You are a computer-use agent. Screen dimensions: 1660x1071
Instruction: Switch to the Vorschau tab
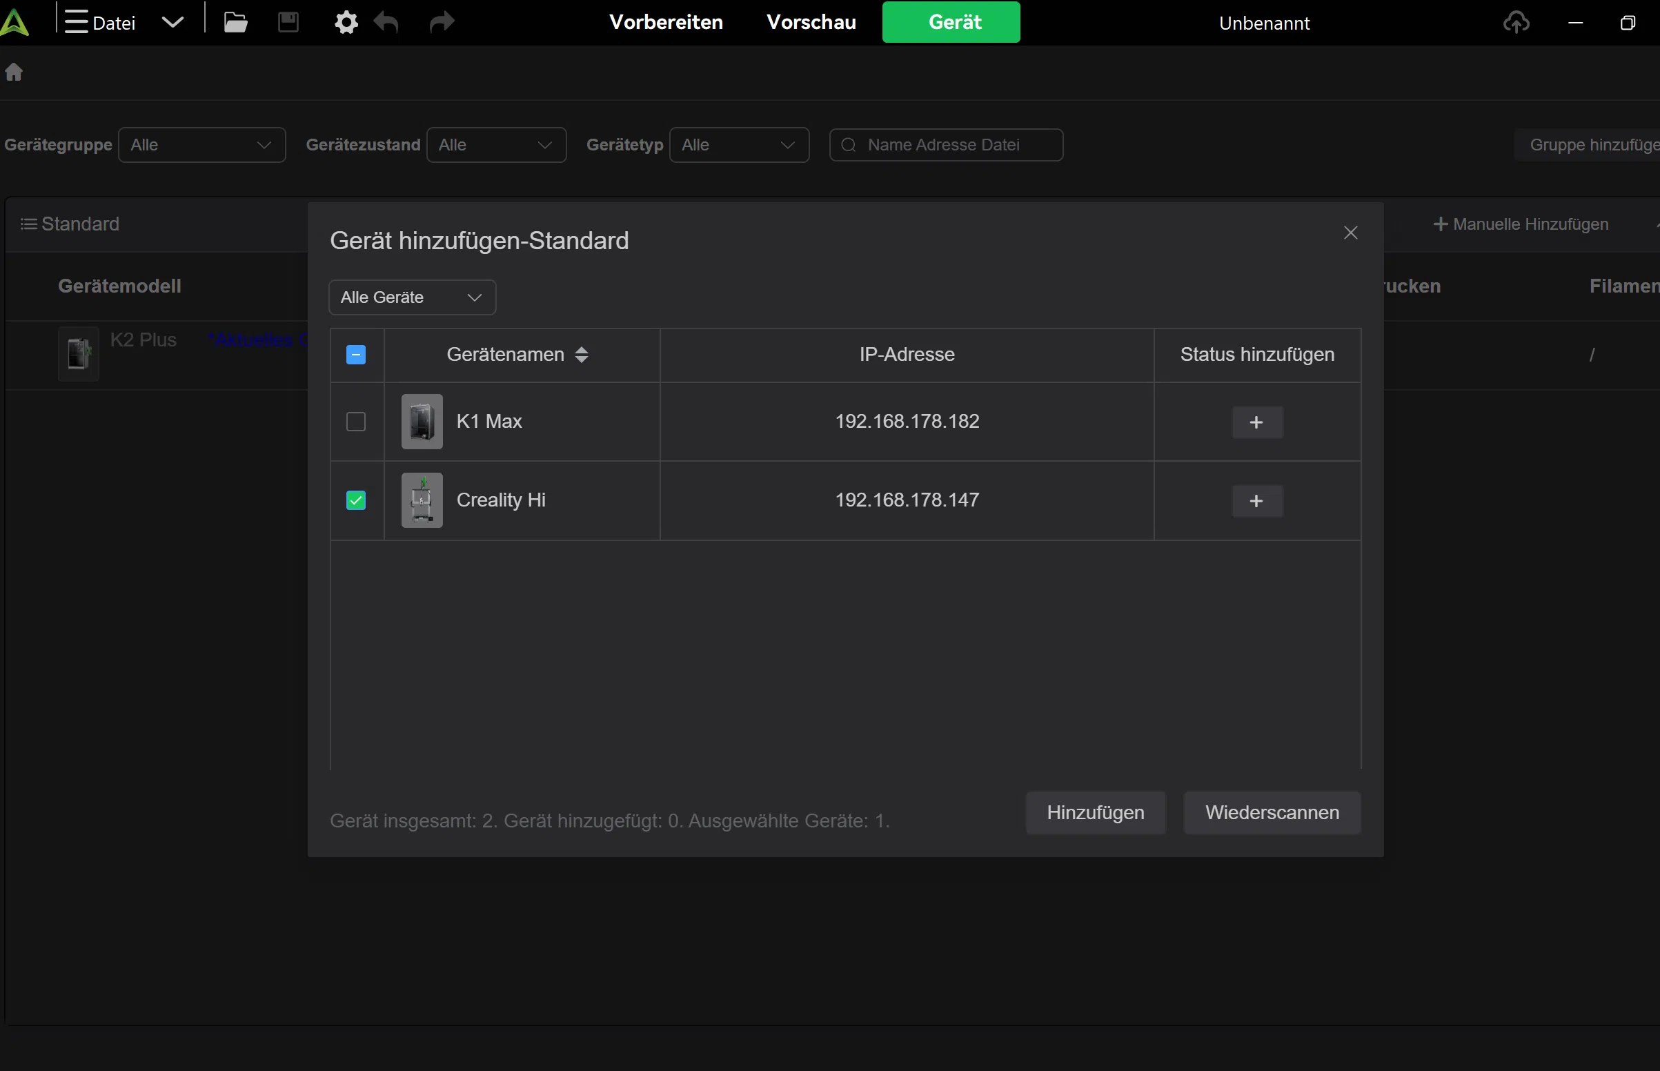click(x=811, y=22)
